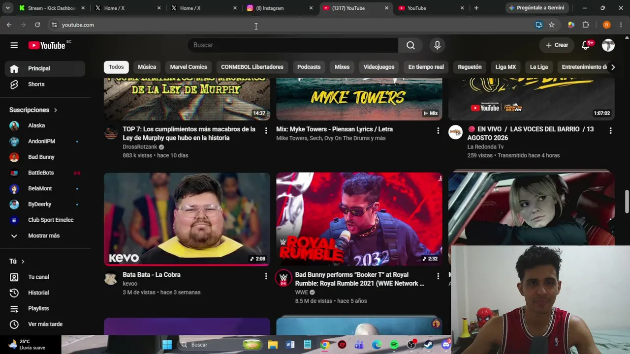This screenshot has width=630, height=354.
Task: Click the install app icon in address bar
Action: (539, 25)
